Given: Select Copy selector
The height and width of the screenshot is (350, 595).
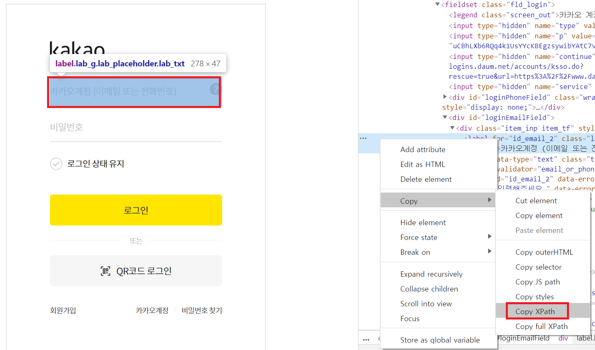Looking at the screenshot, I should (x=543, y=267).
